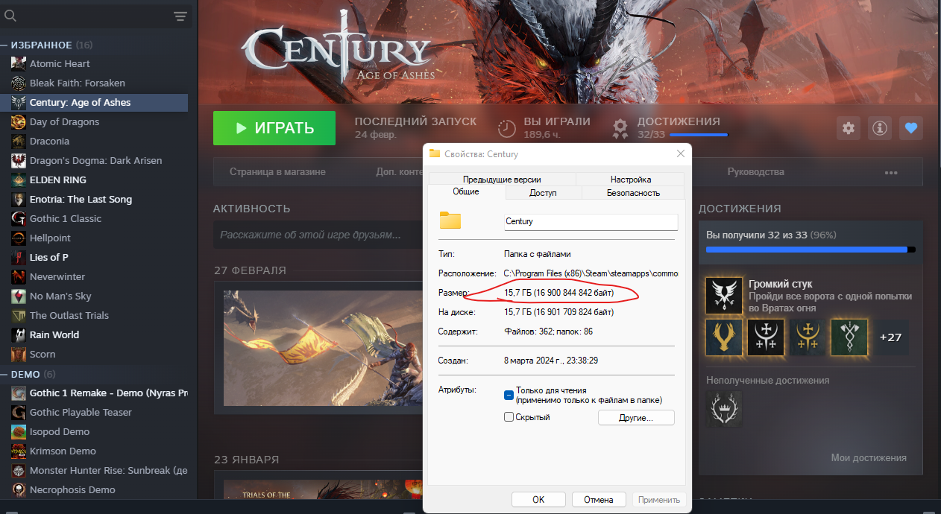Click the small achievements progress bar in header

click(699, 136)
